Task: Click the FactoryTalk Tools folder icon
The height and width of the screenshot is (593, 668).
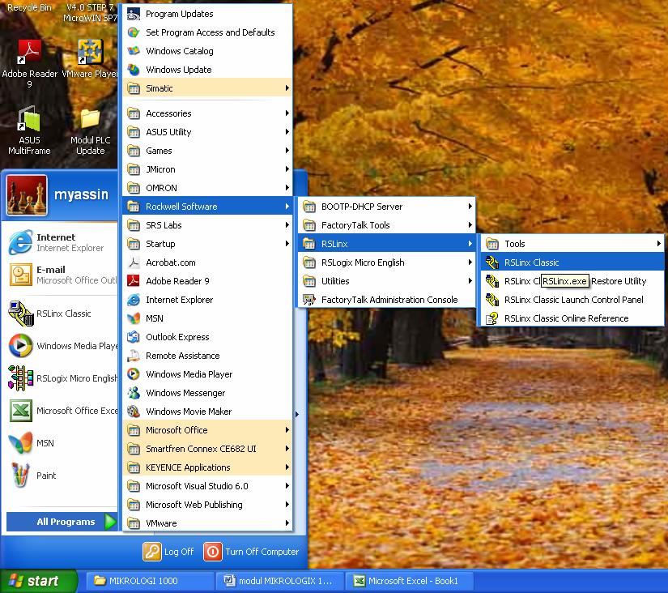Action: pyautogui.click(x=309, y=225)
